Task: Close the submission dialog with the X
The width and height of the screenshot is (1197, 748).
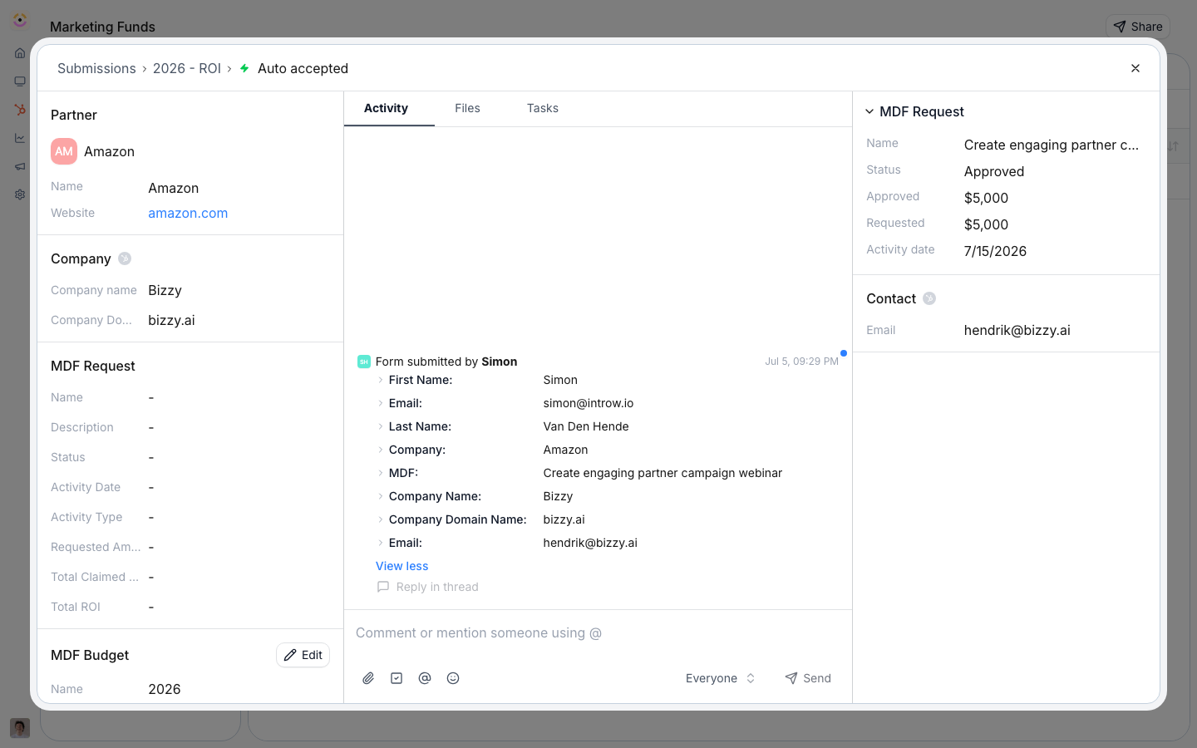Action: point(1135,68)
